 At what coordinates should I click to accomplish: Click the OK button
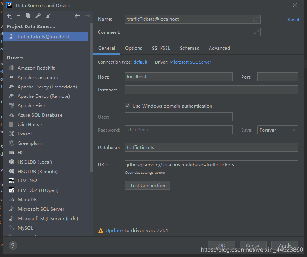point(222,245)
